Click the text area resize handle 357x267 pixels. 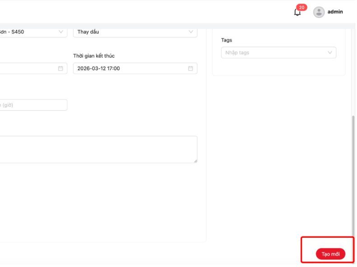195,161
